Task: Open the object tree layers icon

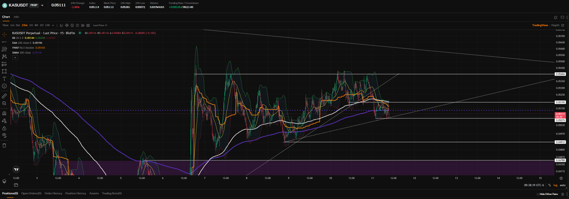Action: (x=4, y=181)
